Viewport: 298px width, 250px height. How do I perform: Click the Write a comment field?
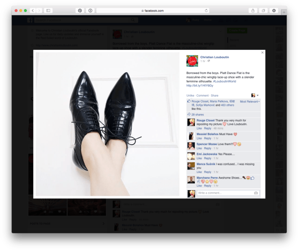(224, 193)
